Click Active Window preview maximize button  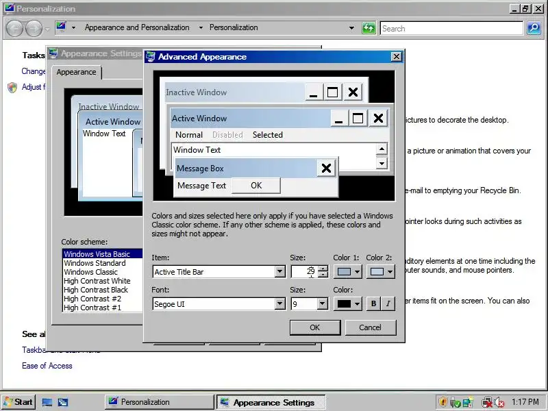tap(358, 118)
